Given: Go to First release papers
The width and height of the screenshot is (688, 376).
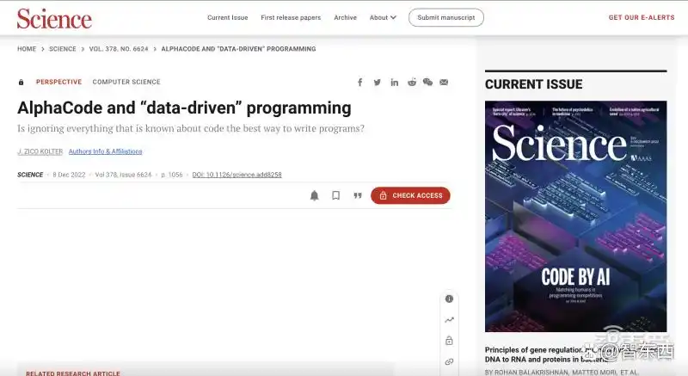Looking at the screenshot, I should click(x=291, y=17).
